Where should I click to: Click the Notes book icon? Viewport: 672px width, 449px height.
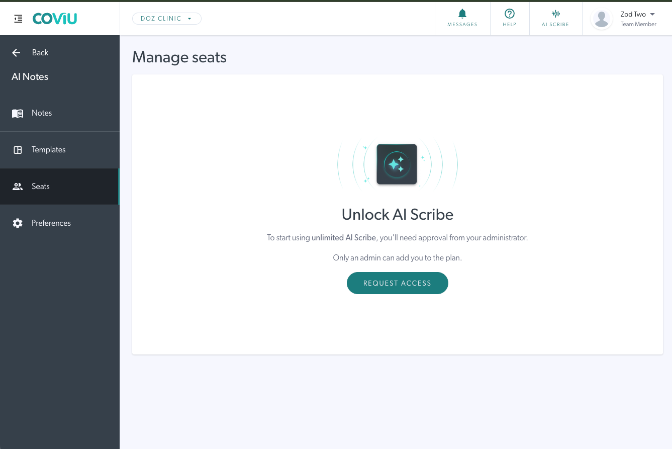click(x=18, y=113)
